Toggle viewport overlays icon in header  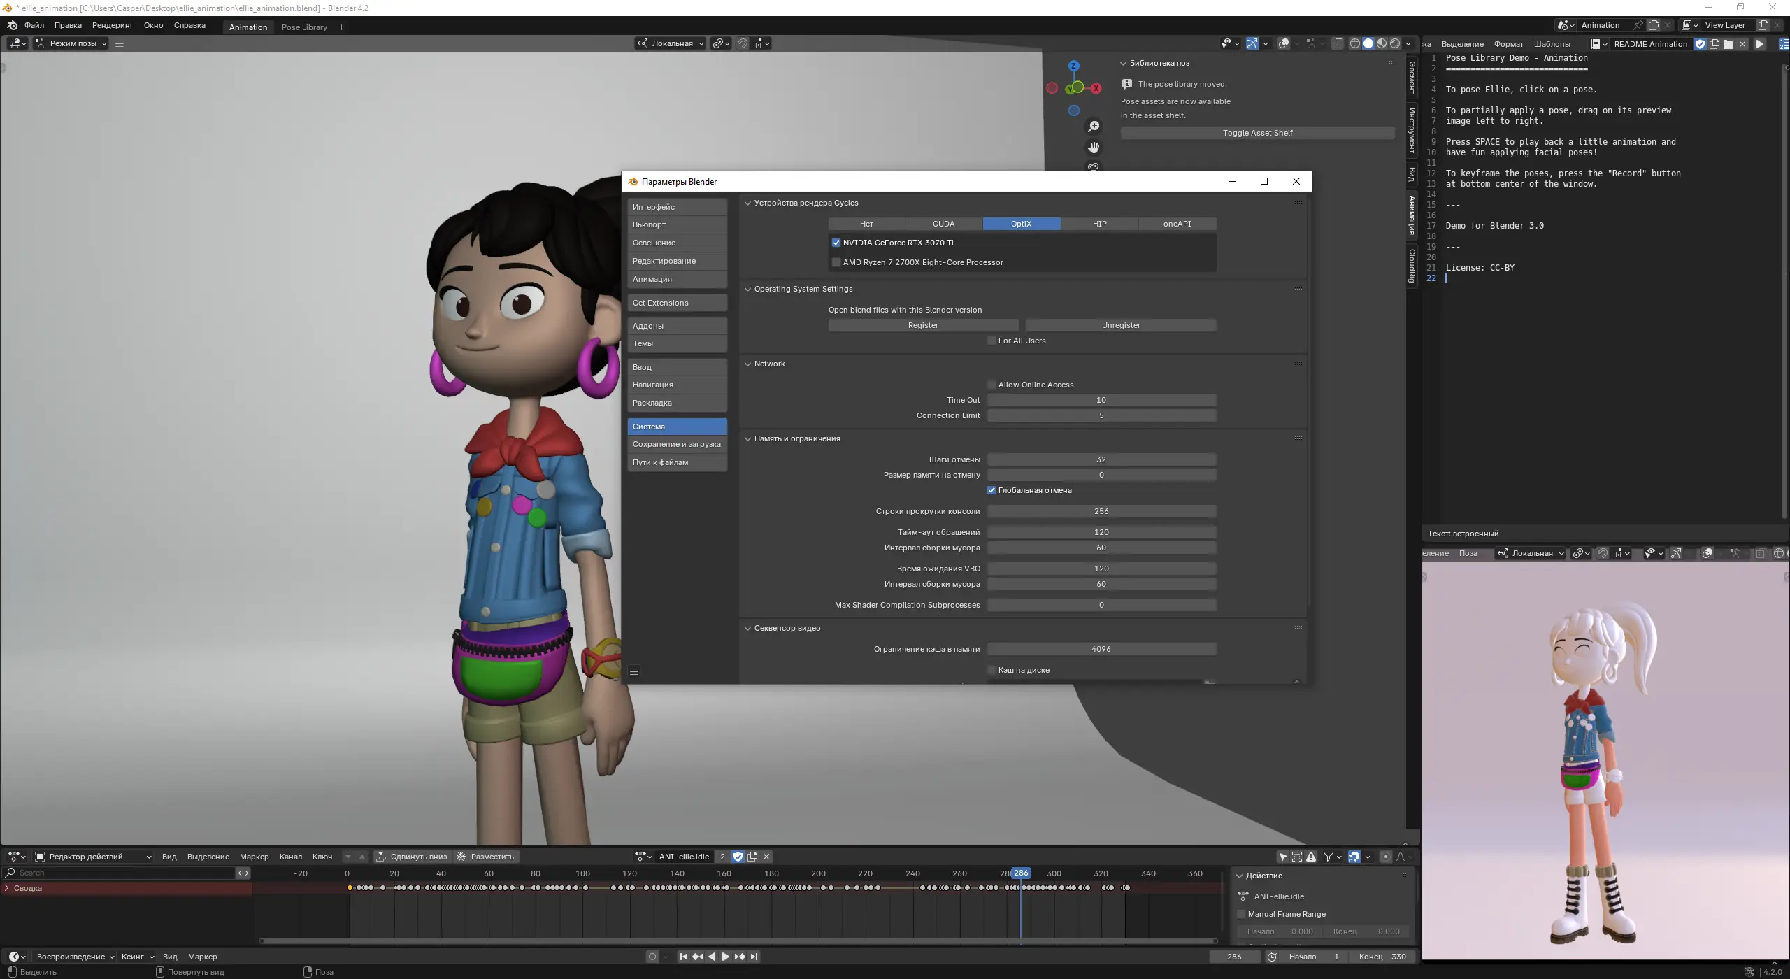pyautogui.click(x=1284, y=43)
